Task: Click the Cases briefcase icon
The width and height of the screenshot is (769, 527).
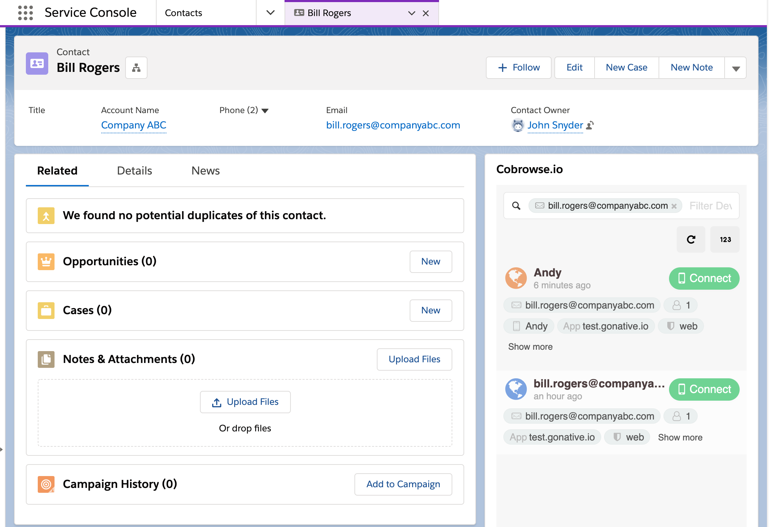Action: pyautogui.click(x=46, y=311)
